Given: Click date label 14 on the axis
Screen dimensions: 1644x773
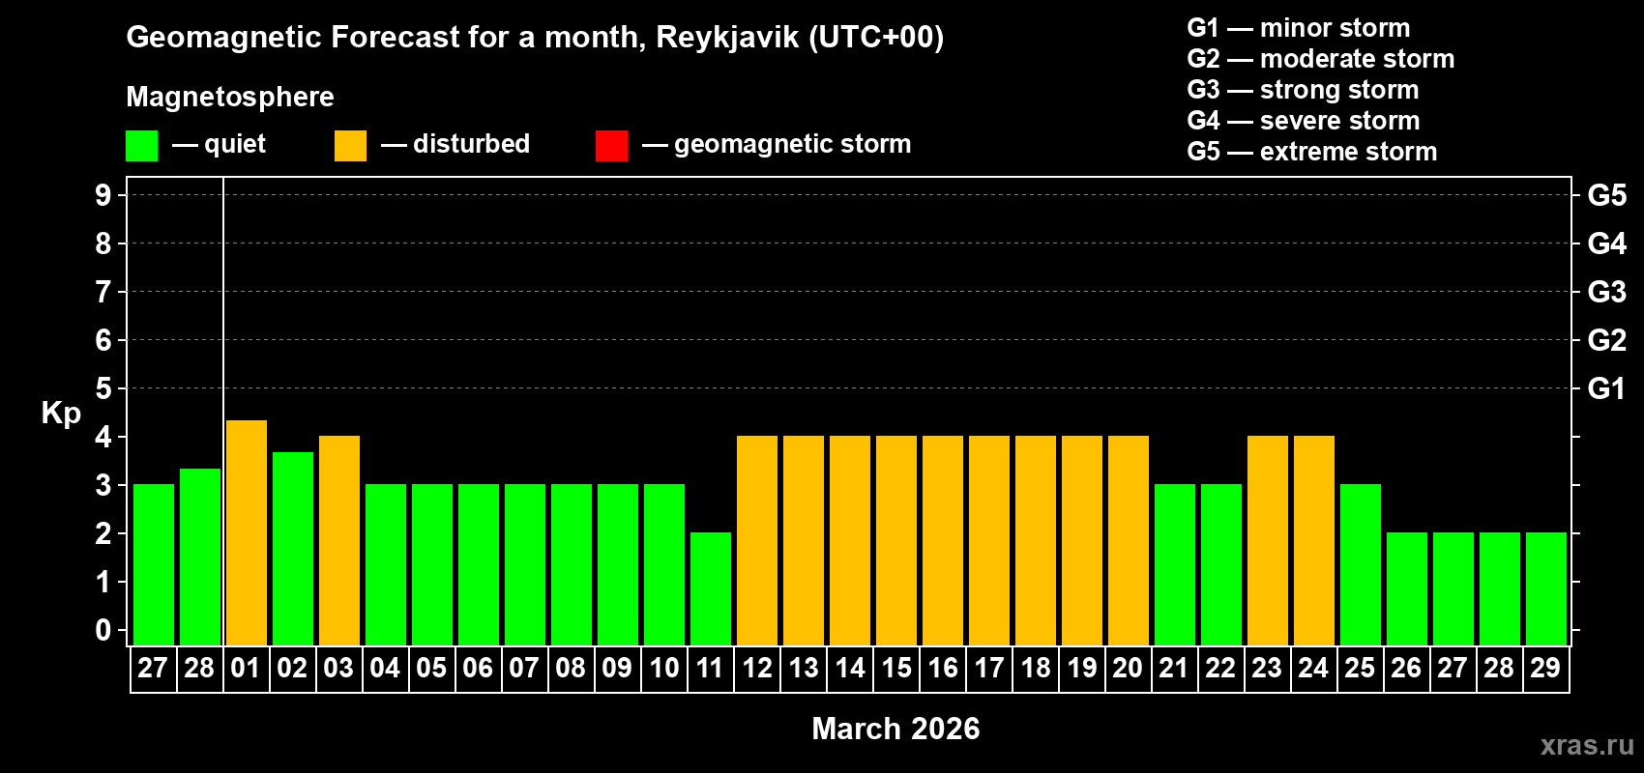Looking at the screenshot, I should click(850, 669).
